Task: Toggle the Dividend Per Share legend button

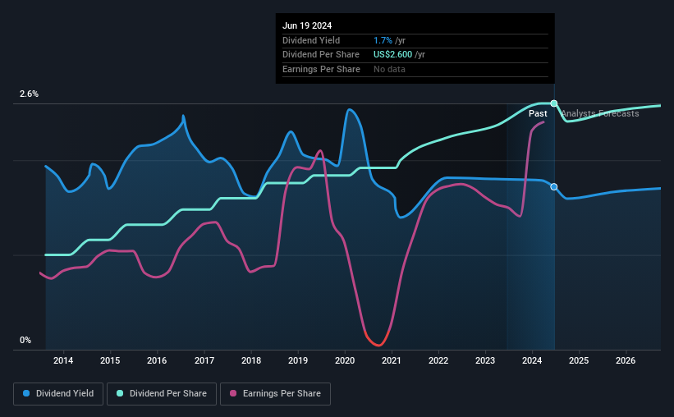Action: pyautogui.click(x=162, y=394)
